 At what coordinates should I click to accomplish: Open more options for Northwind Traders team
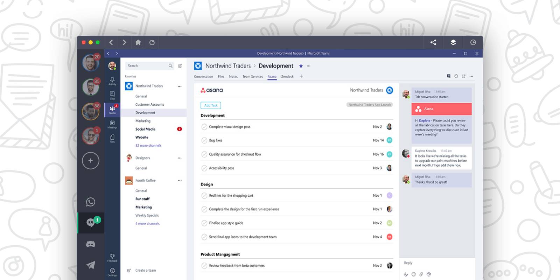pyautogui.click(x=180, y=86)
